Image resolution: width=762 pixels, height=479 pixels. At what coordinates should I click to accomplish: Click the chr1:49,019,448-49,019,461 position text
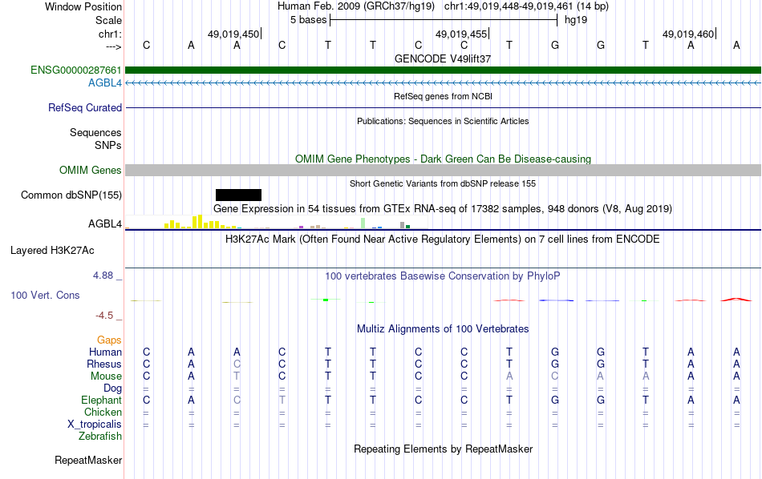526,6
